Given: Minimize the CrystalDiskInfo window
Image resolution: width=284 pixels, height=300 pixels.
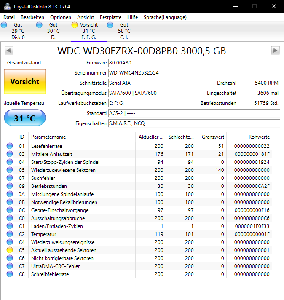Looking at the screenshot, I should [x=236, y=6].
